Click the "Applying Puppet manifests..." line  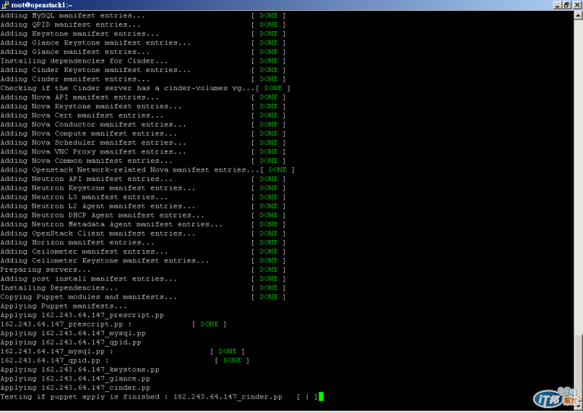coord(63,306)
